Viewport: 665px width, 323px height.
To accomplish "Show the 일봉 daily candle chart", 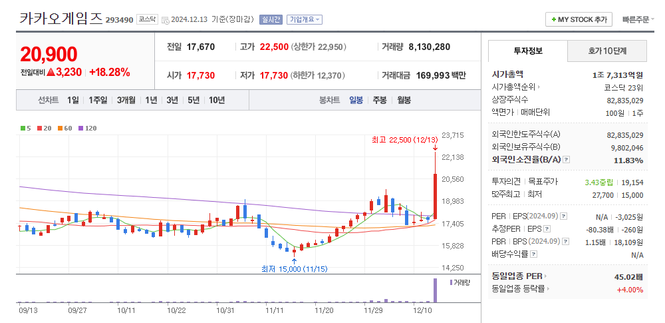I will [x=356, y=101].
